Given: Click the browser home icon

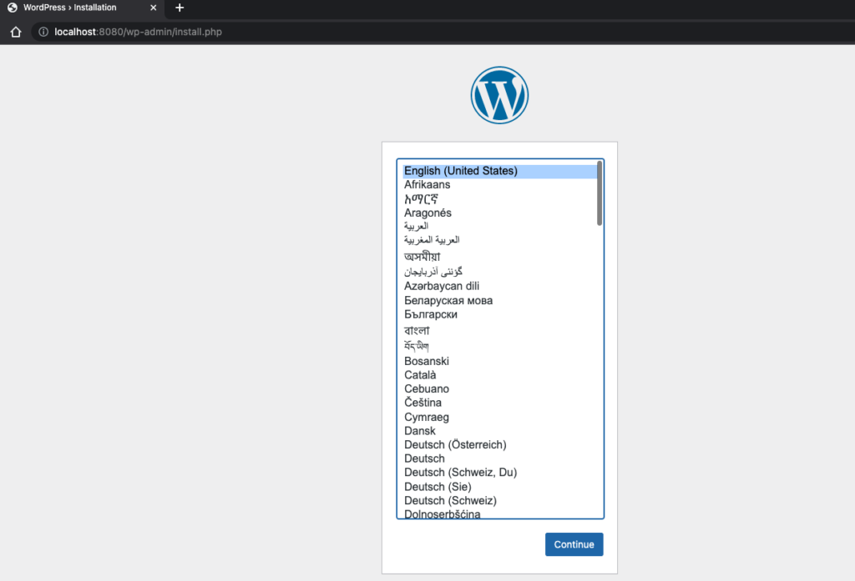Looking at the screenshot, I should [16, 32].
